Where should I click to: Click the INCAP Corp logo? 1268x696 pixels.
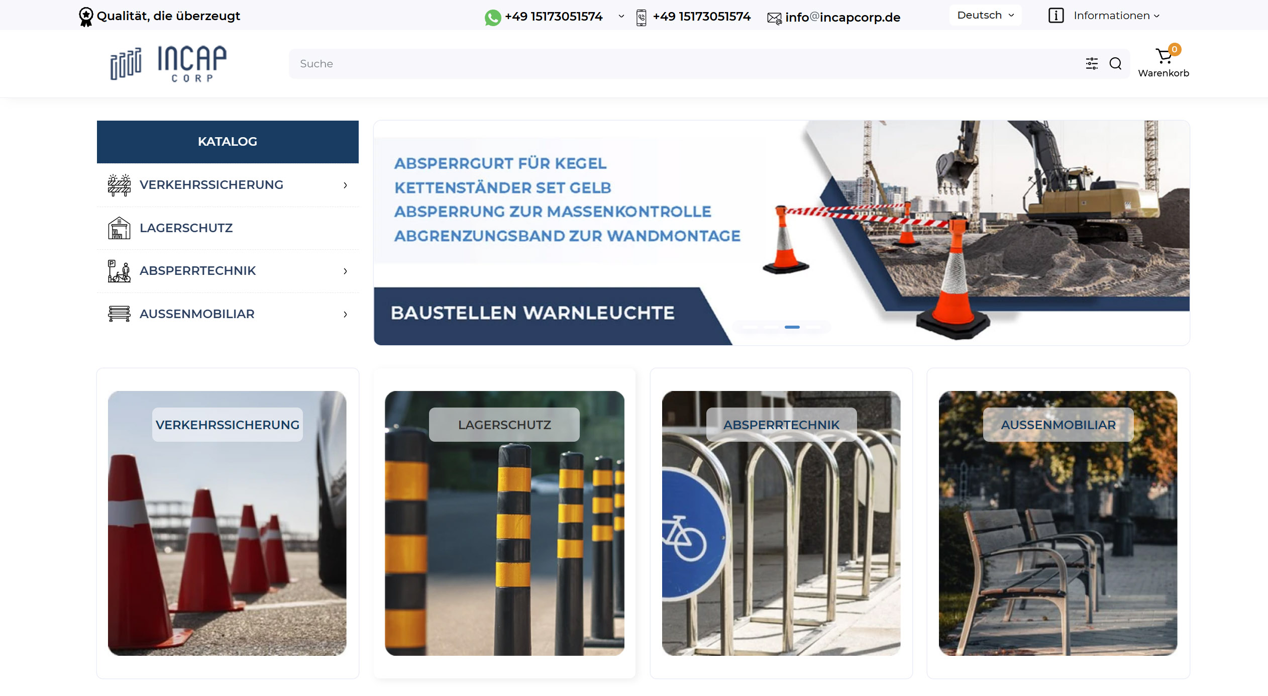168,63
